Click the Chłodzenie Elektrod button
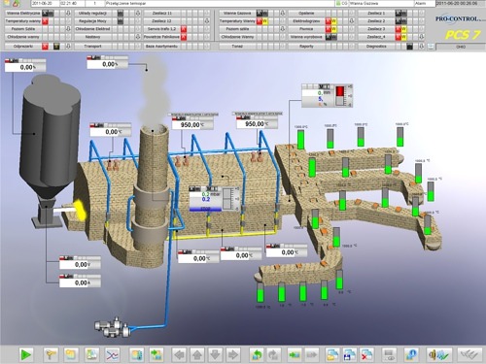486x364 pixels. (x=92, y=29)
